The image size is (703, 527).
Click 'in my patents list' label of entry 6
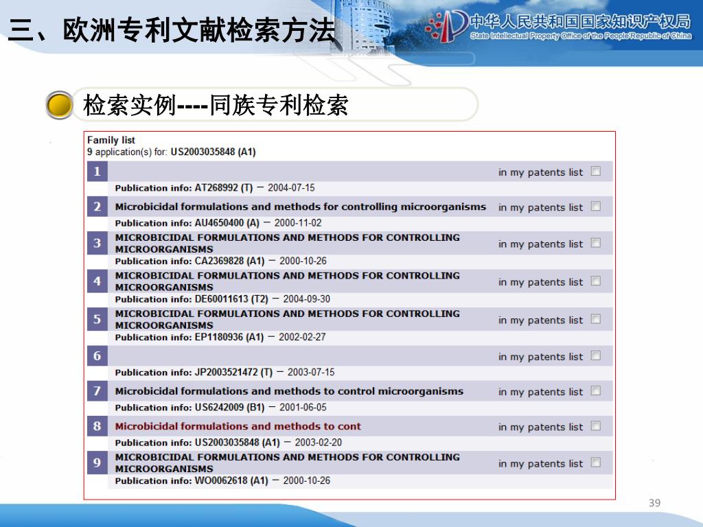pyautogui.click(x=540, y=357)
